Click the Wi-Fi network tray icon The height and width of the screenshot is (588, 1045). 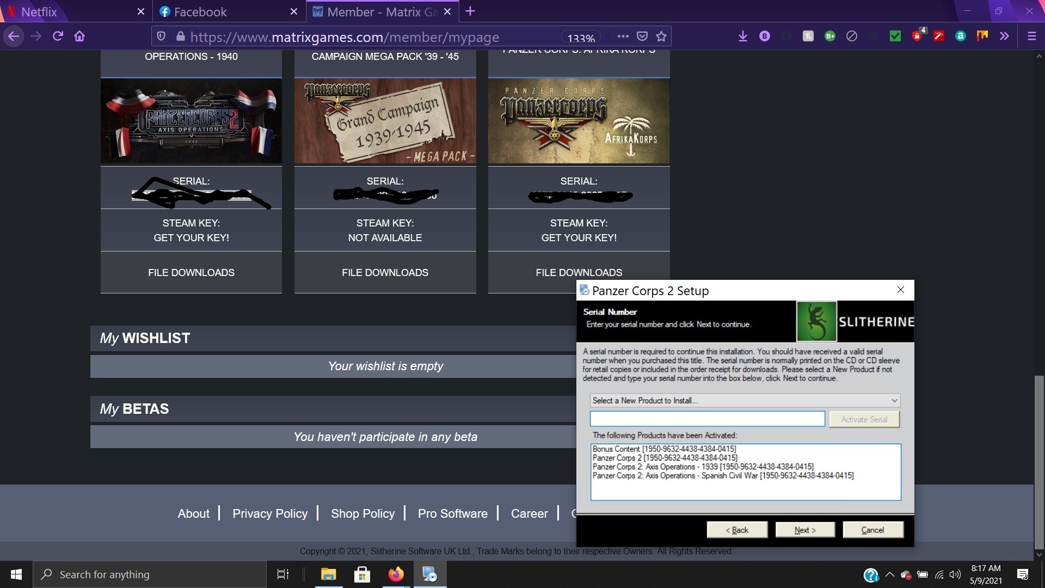pos(940,574)
